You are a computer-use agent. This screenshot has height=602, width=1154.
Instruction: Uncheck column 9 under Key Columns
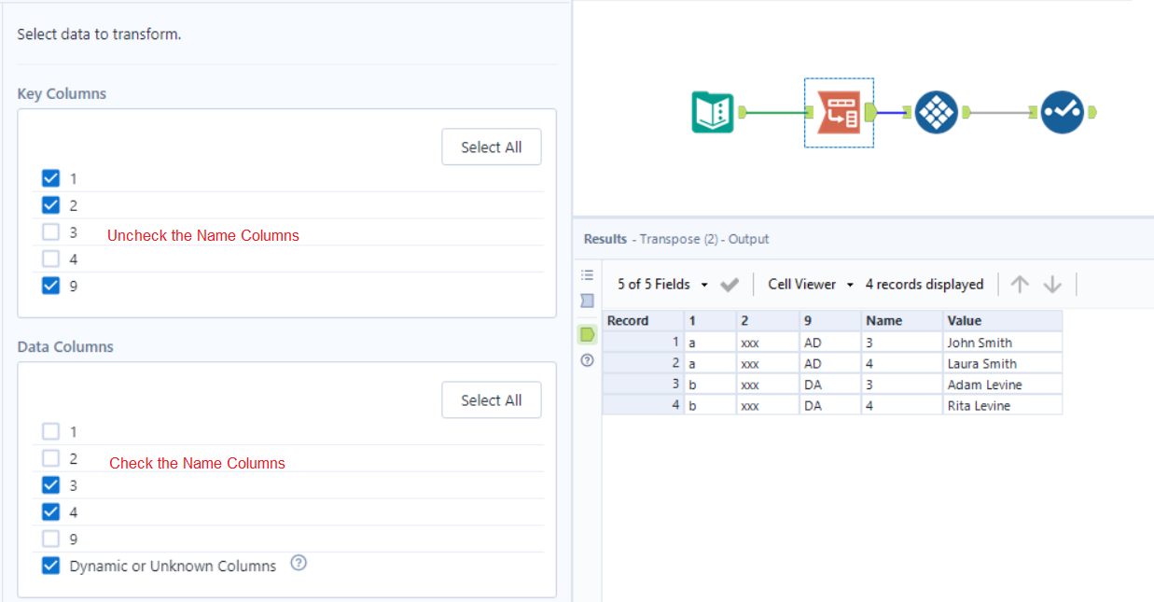(51, 286)
